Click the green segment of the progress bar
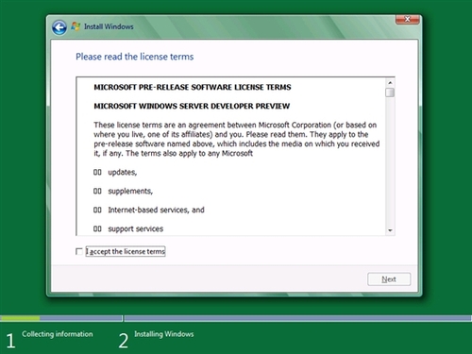Screen dimensions: 472x354 [20, 318]
